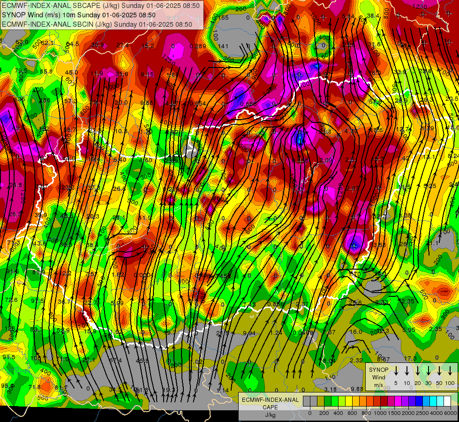Click the 0.654 map value
This screenshot has width=459, height=422.
[x=197, y=103]
